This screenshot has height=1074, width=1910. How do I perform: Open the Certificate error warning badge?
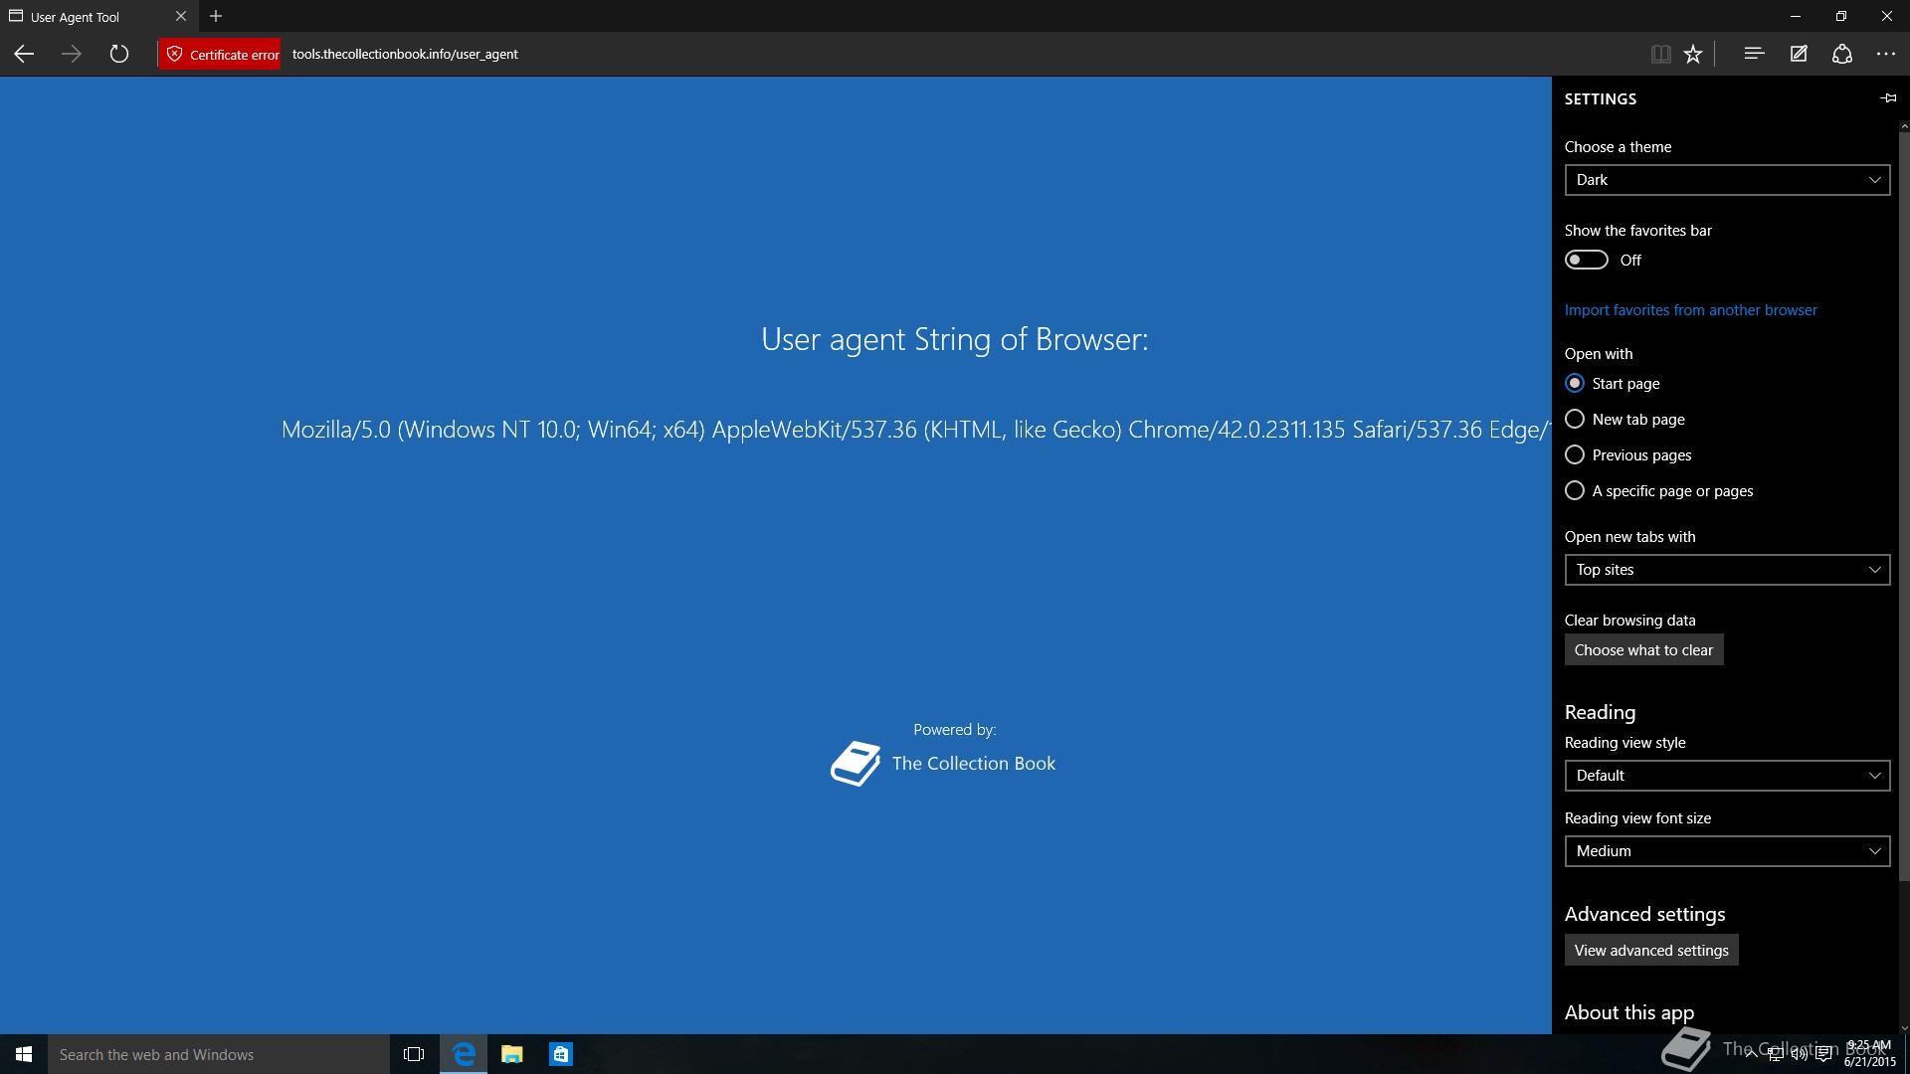220,54
